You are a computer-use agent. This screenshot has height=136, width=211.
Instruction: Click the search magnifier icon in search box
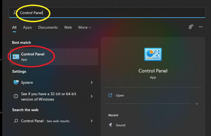(15, 12)
